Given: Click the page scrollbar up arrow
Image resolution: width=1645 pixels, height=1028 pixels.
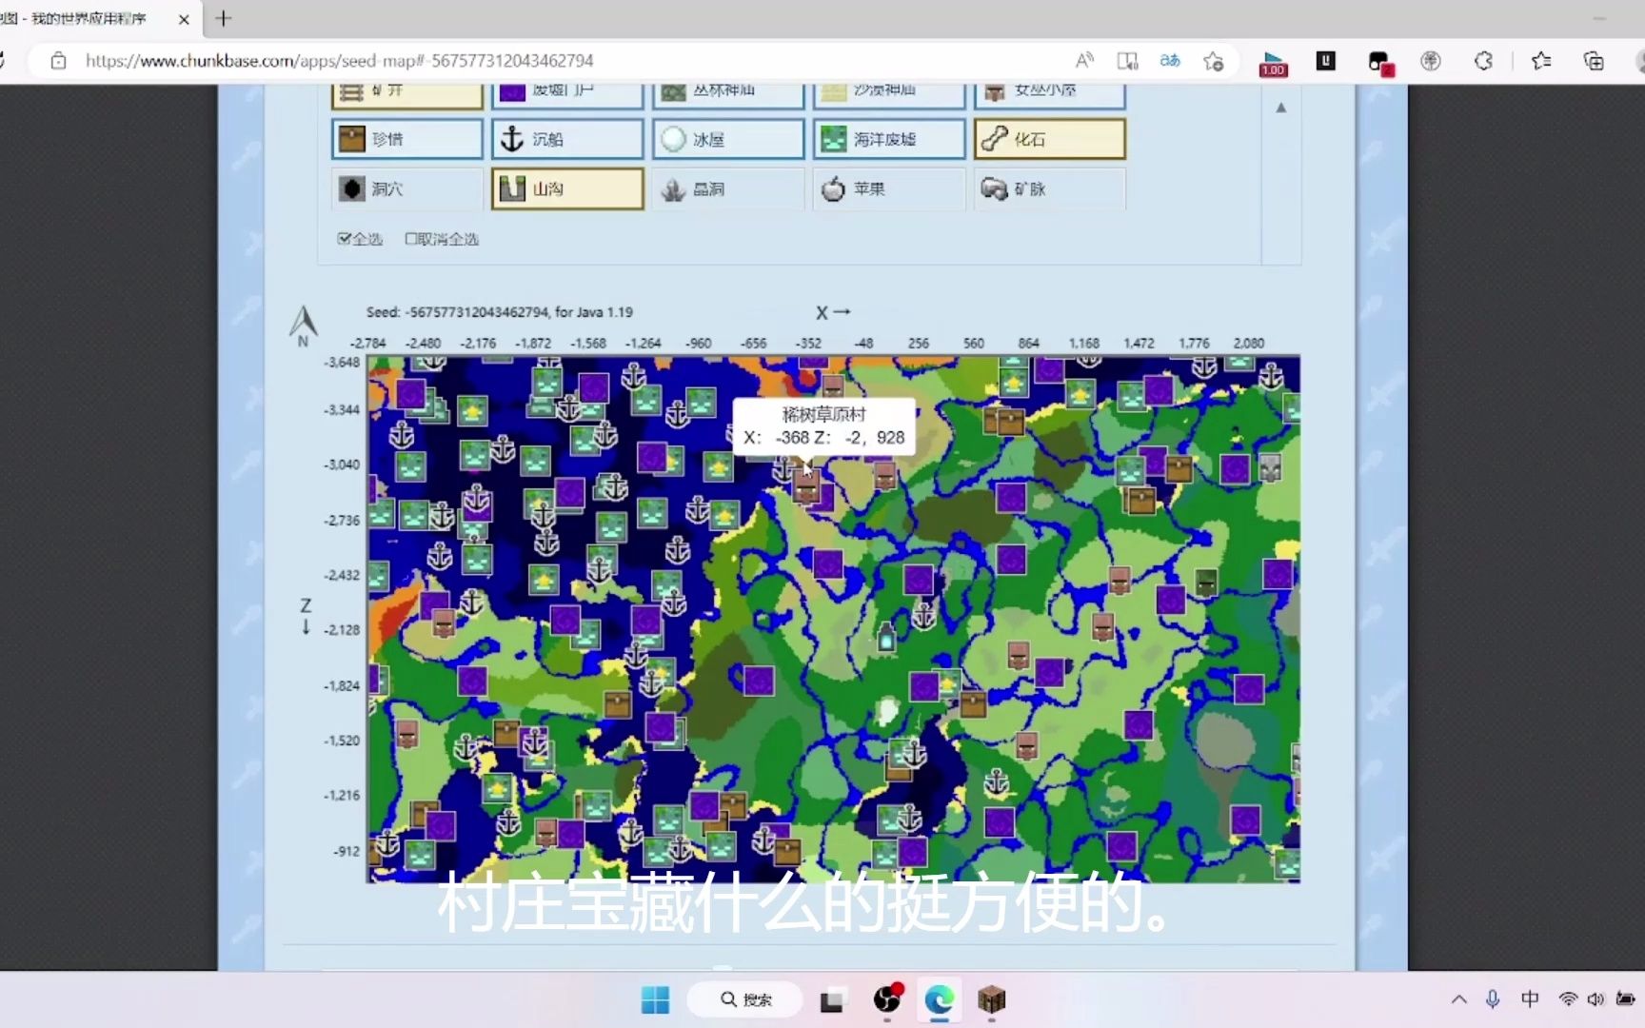Looking at the screenshot, I should point(1281,108).
